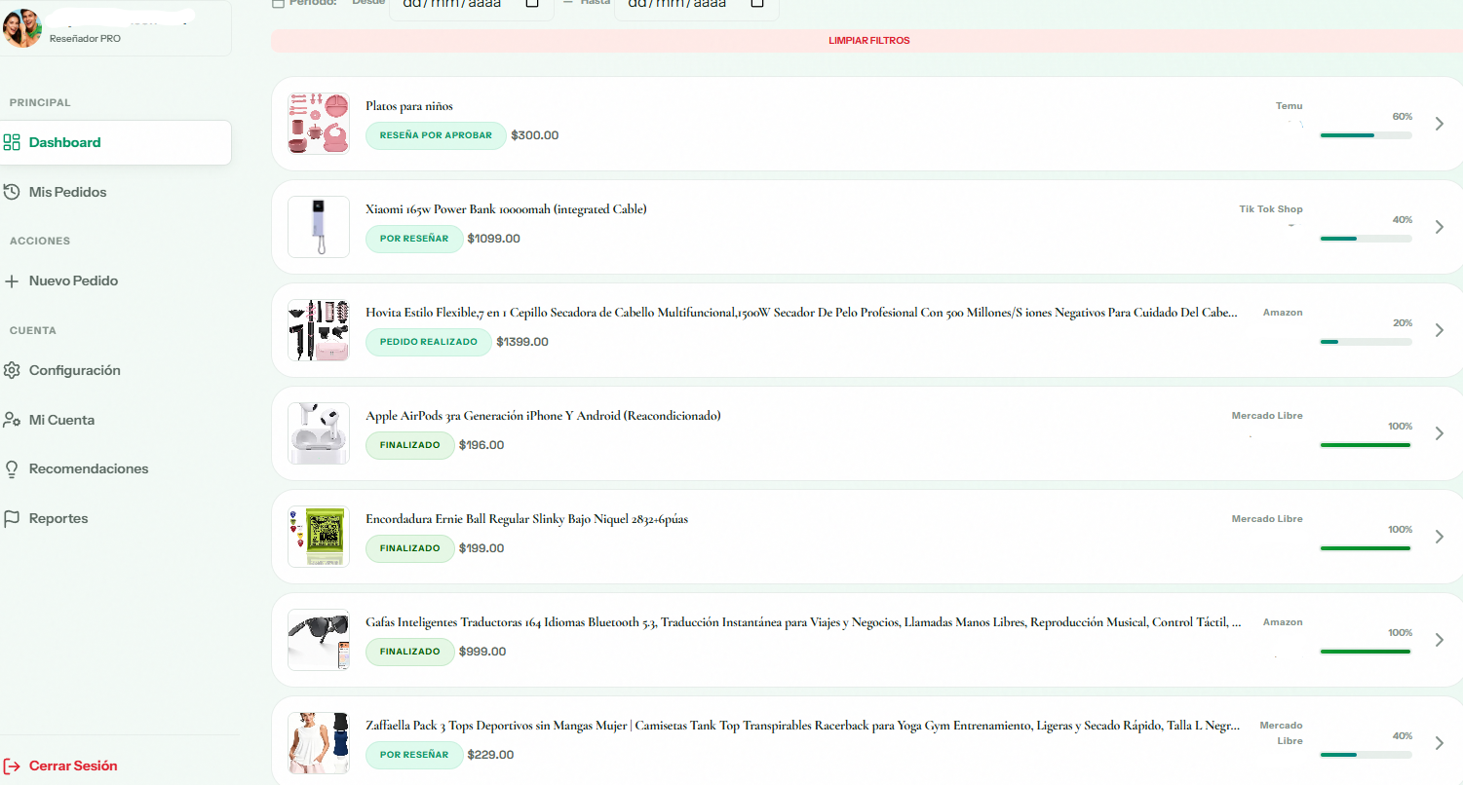
Task: Click the clock icon beside Mis Pedidos
Action: pyautogui.click(x=12, y=192)
